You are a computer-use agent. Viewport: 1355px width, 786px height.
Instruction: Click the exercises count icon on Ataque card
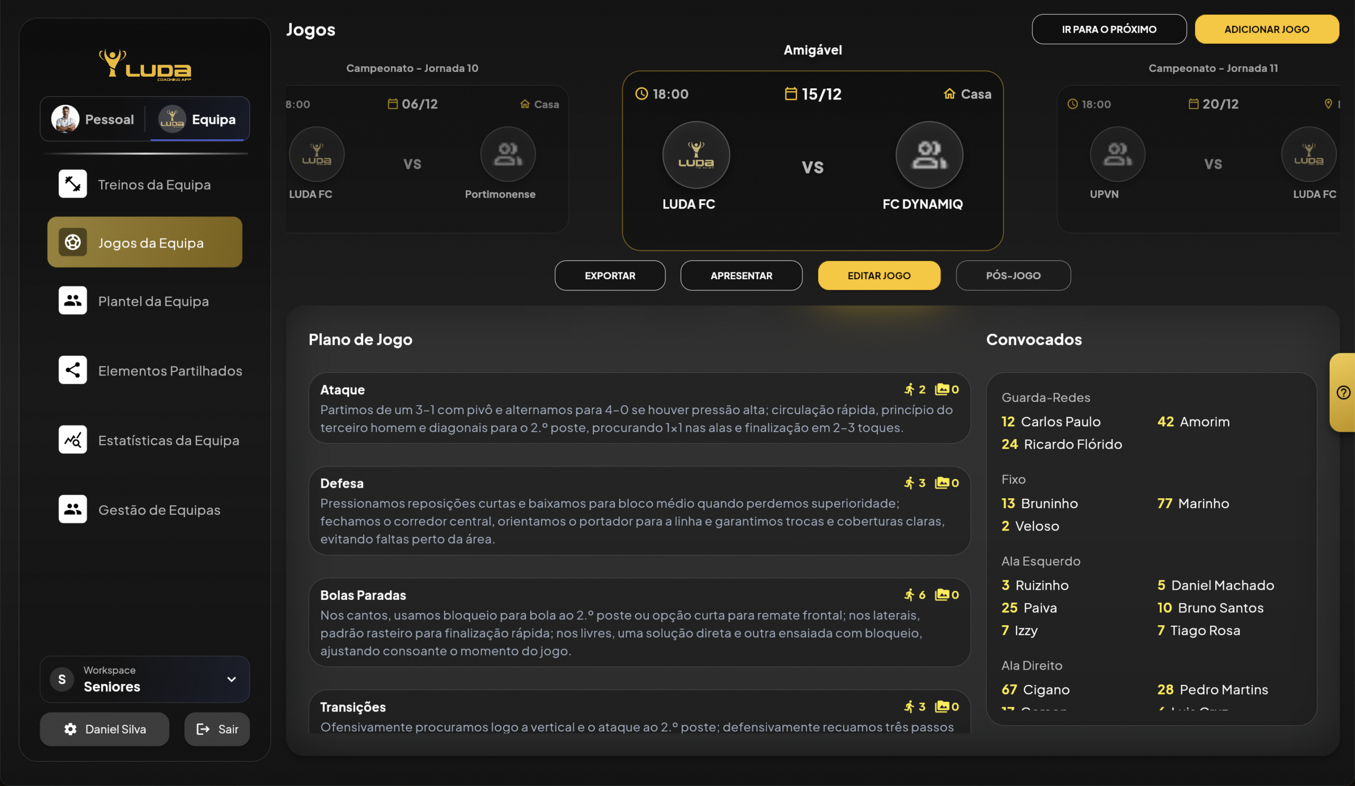[909, 389]
